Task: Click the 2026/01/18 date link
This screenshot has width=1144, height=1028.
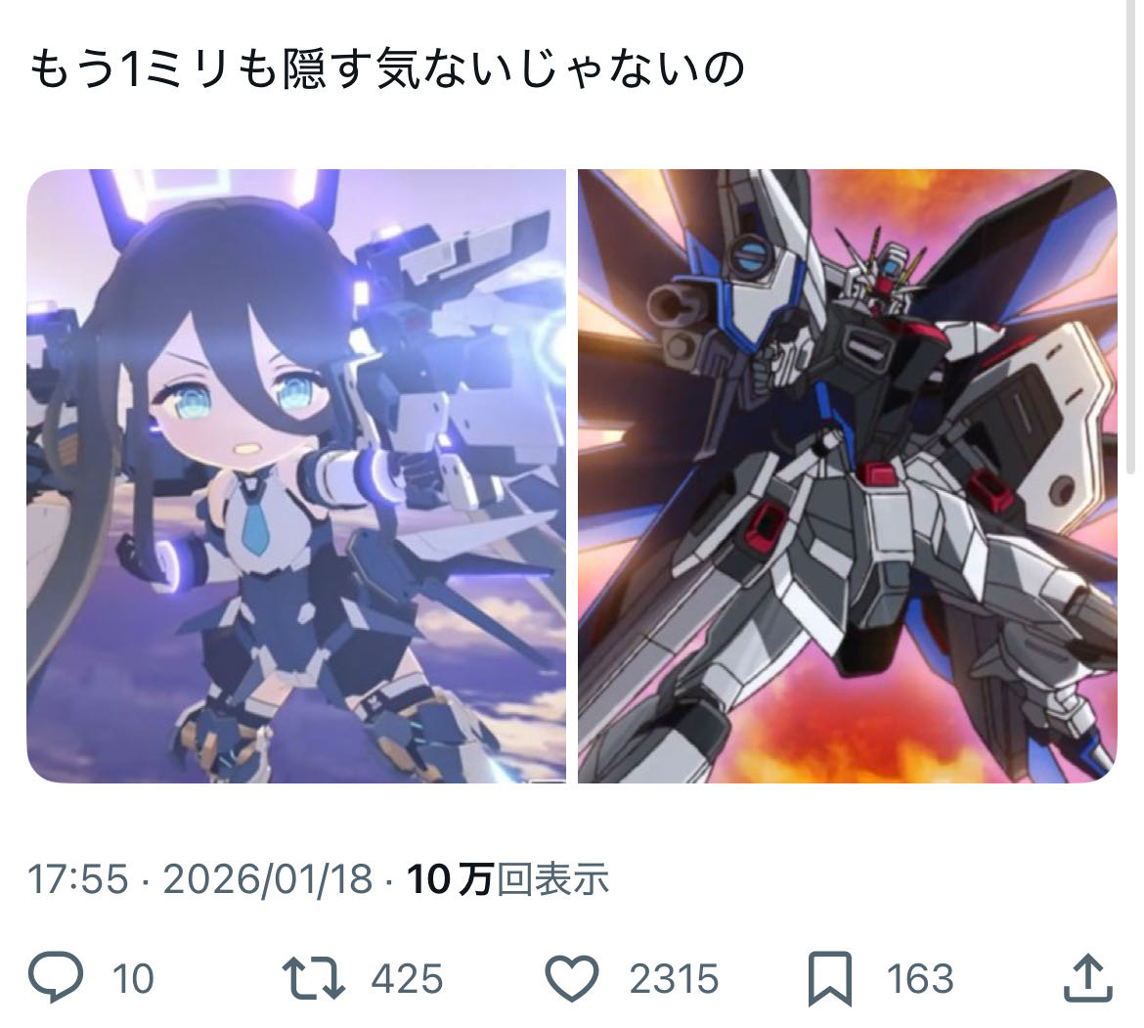Action: (267, 878)
